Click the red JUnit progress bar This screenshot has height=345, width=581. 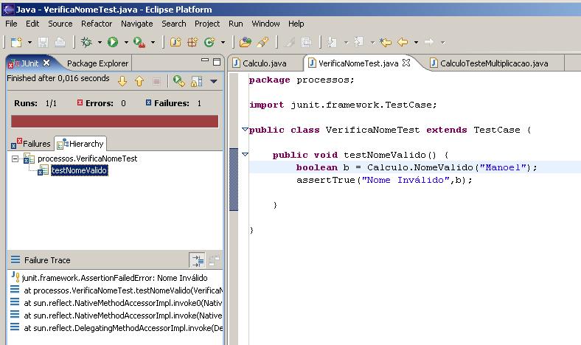pos(114,121)
